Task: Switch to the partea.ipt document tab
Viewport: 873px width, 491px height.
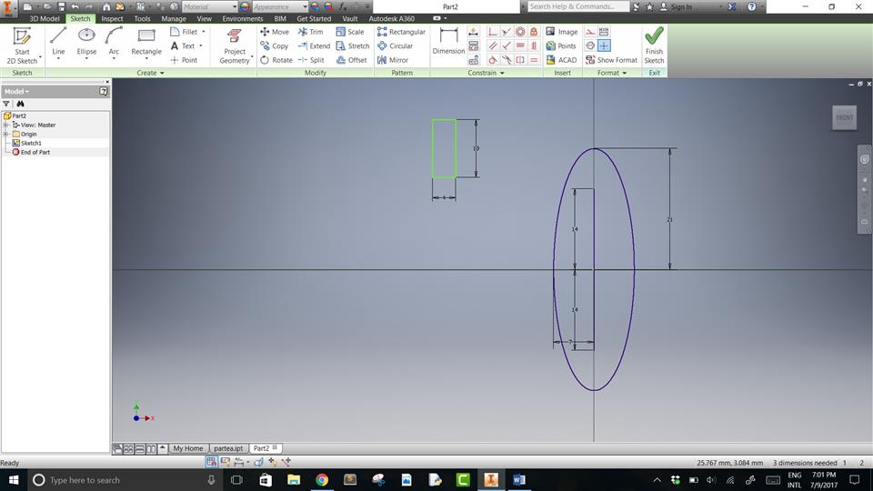Action: point(228,448)
